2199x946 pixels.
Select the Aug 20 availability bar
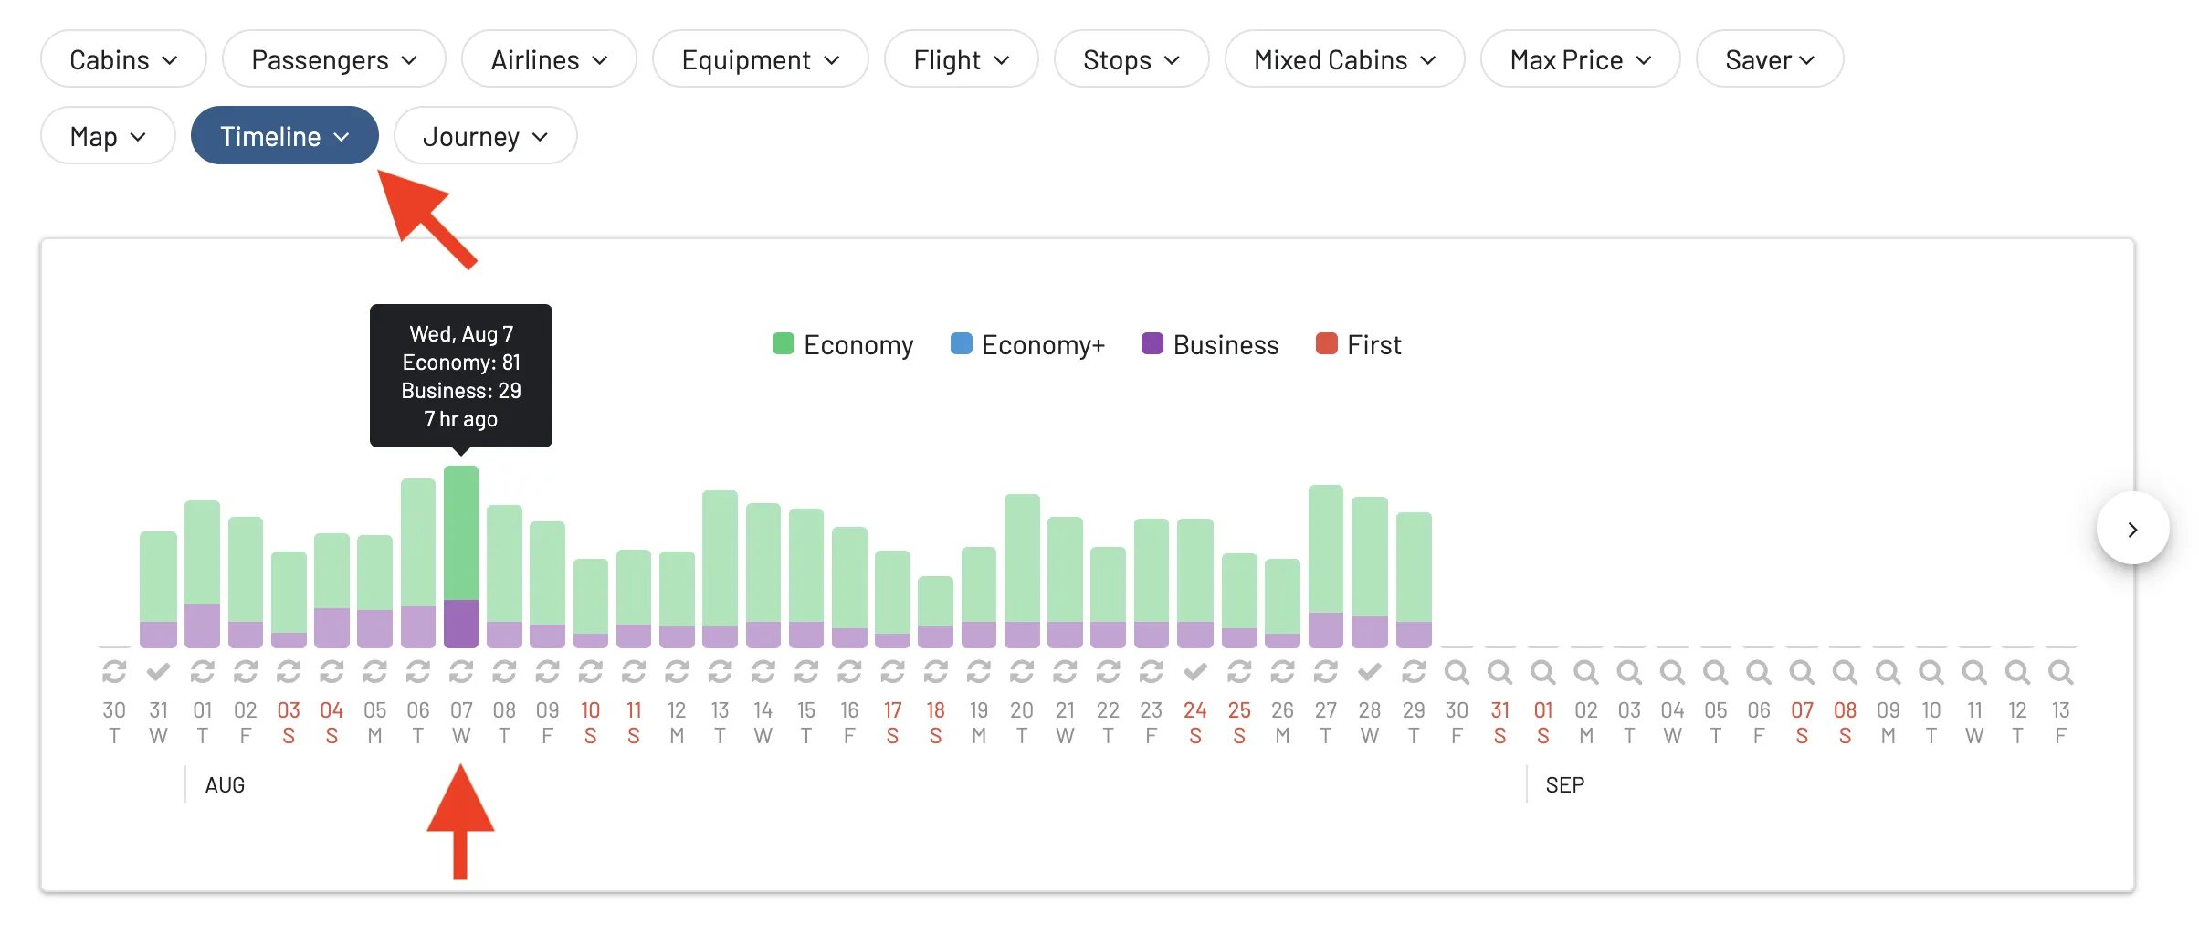1022,571
